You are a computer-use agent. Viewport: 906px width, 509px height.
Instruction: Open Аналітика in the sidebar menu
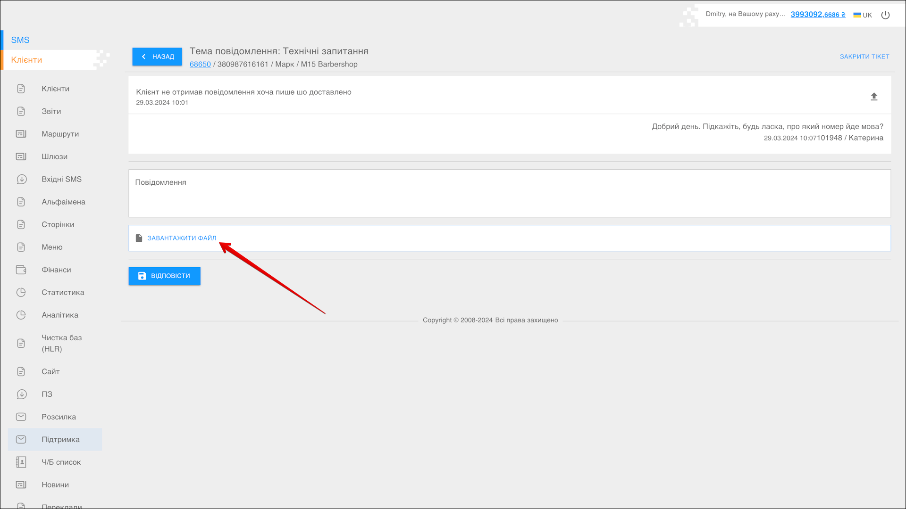[60, 315]
